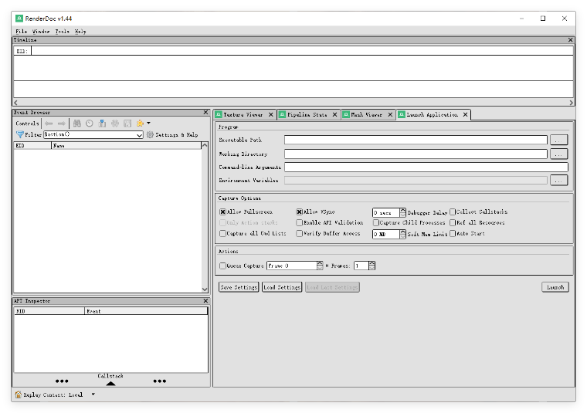Click the Queue Capture frame spinner arrows
Viewport: 587px width, 413px height.
pos(320,266)
